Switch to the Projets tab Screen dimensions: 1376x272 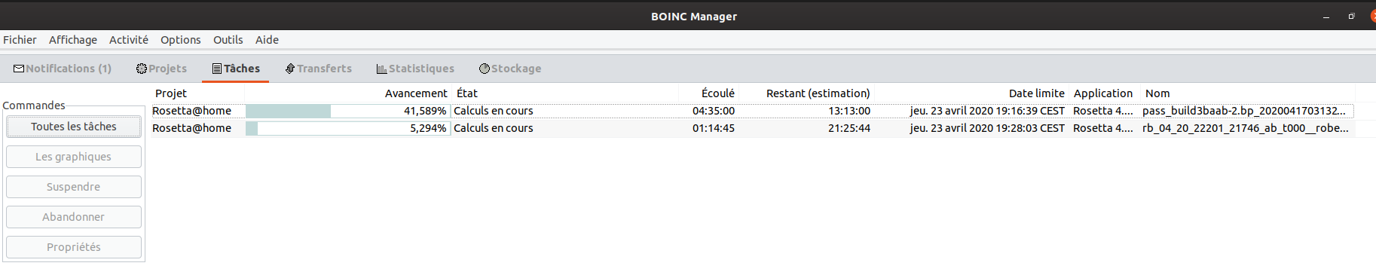[x=161, y=69]
